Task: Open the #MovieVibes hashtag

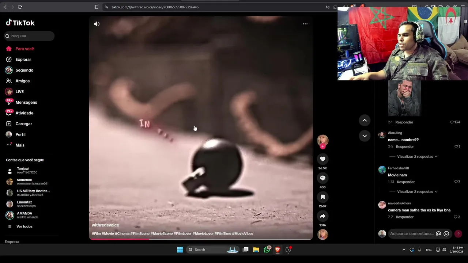Action: (243, 233)
